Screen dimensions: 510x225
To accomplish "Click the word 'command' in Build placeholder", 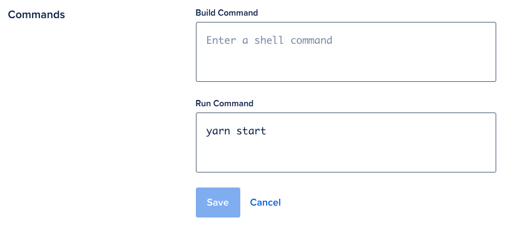I will [311, 40].
